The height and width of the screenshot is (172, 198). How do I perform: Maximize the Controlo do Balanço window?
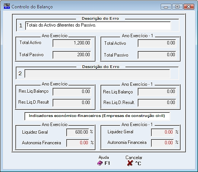click(177, 6)
